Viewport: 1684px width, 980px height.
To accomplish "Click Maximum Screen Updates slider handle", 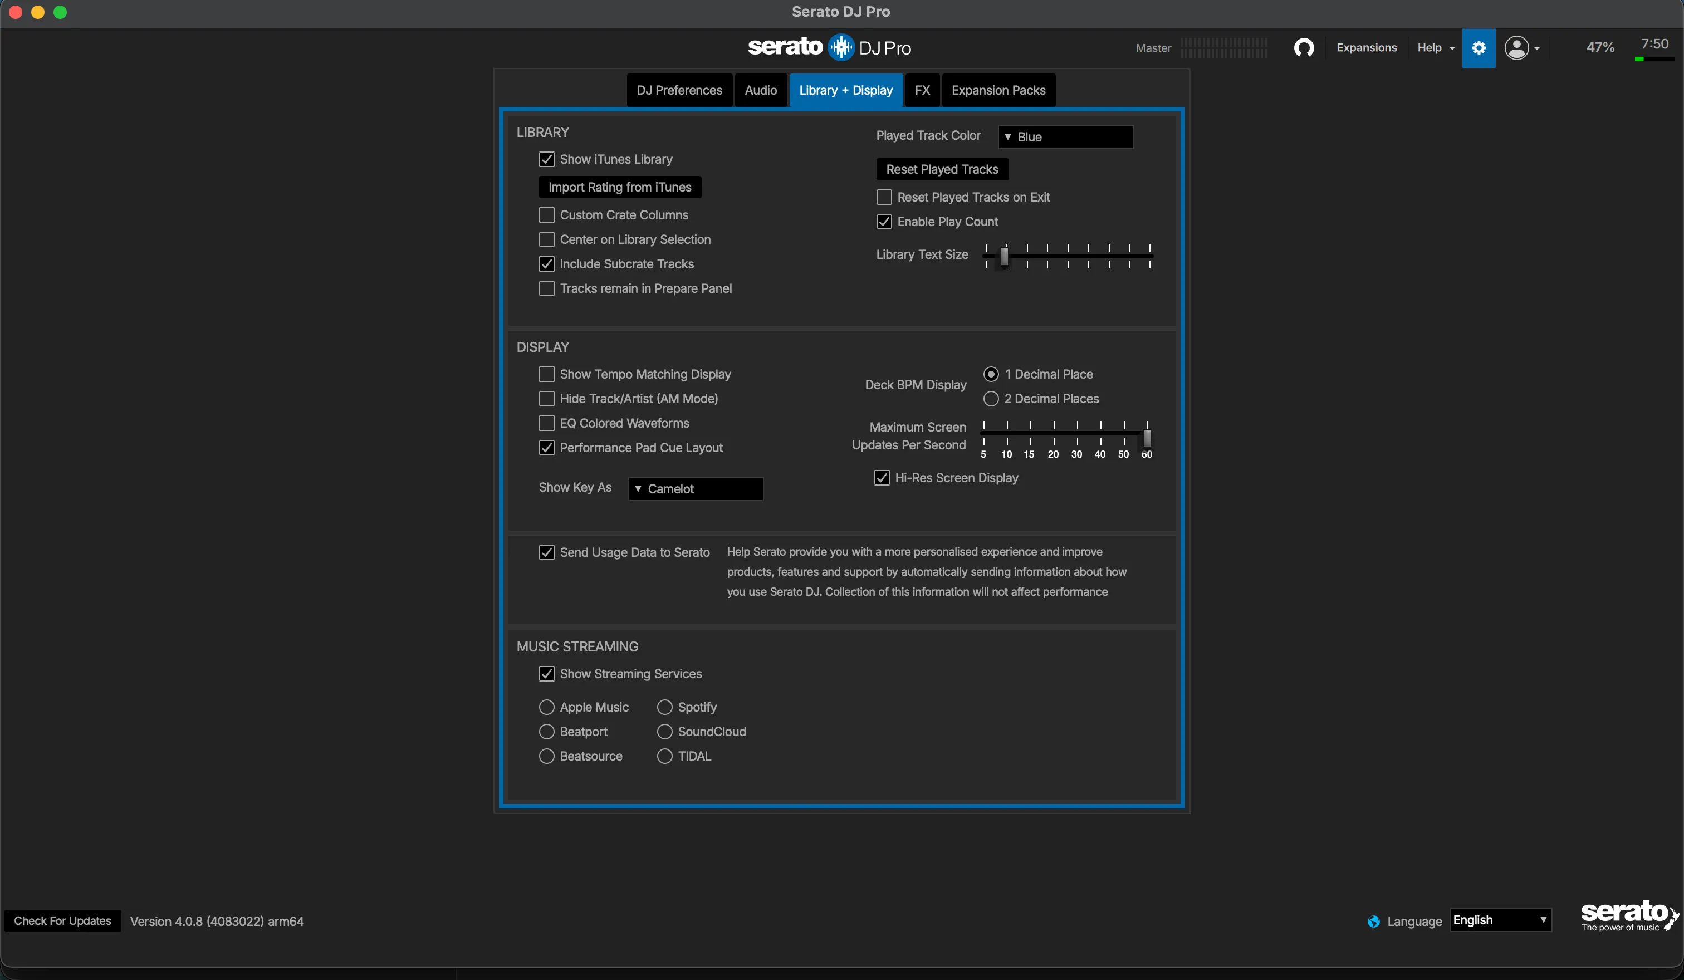I will pyautogui.click(x=1147, y=438).
